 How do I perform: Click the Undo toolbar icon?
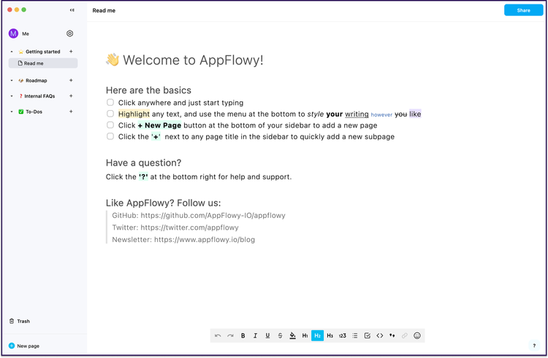(x=218, y=335)
